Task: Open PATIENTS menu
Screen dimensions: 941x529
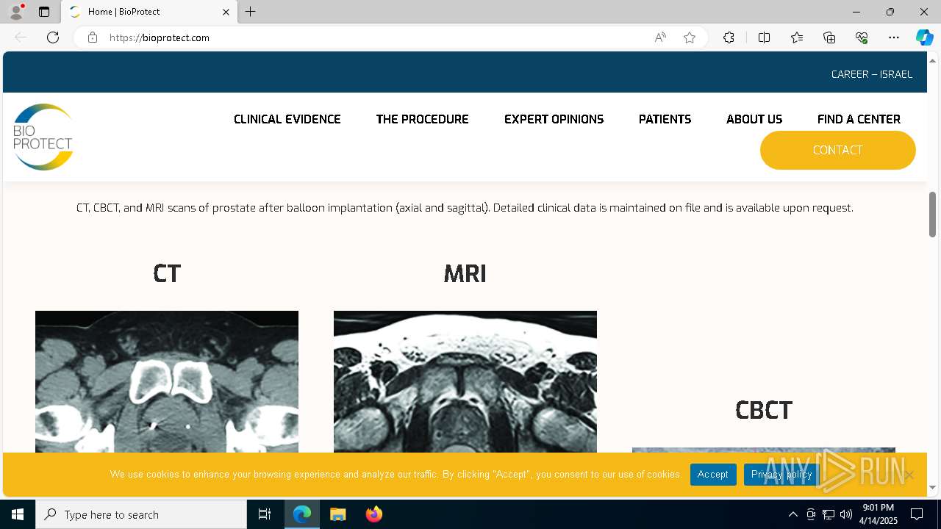Action: pos(665,119)
